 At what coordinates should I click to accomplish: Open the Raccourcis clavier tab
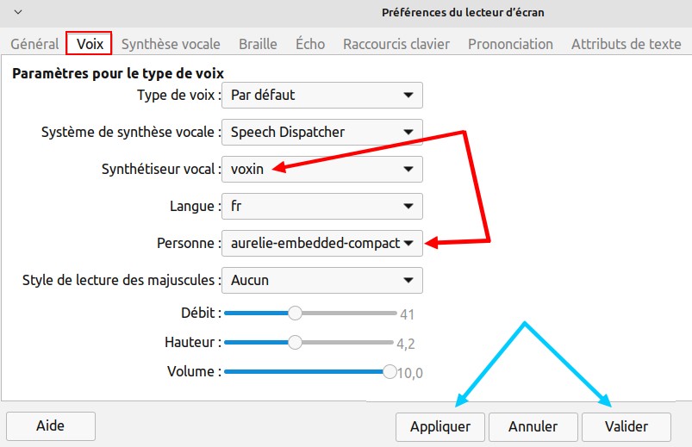(396, 44)
